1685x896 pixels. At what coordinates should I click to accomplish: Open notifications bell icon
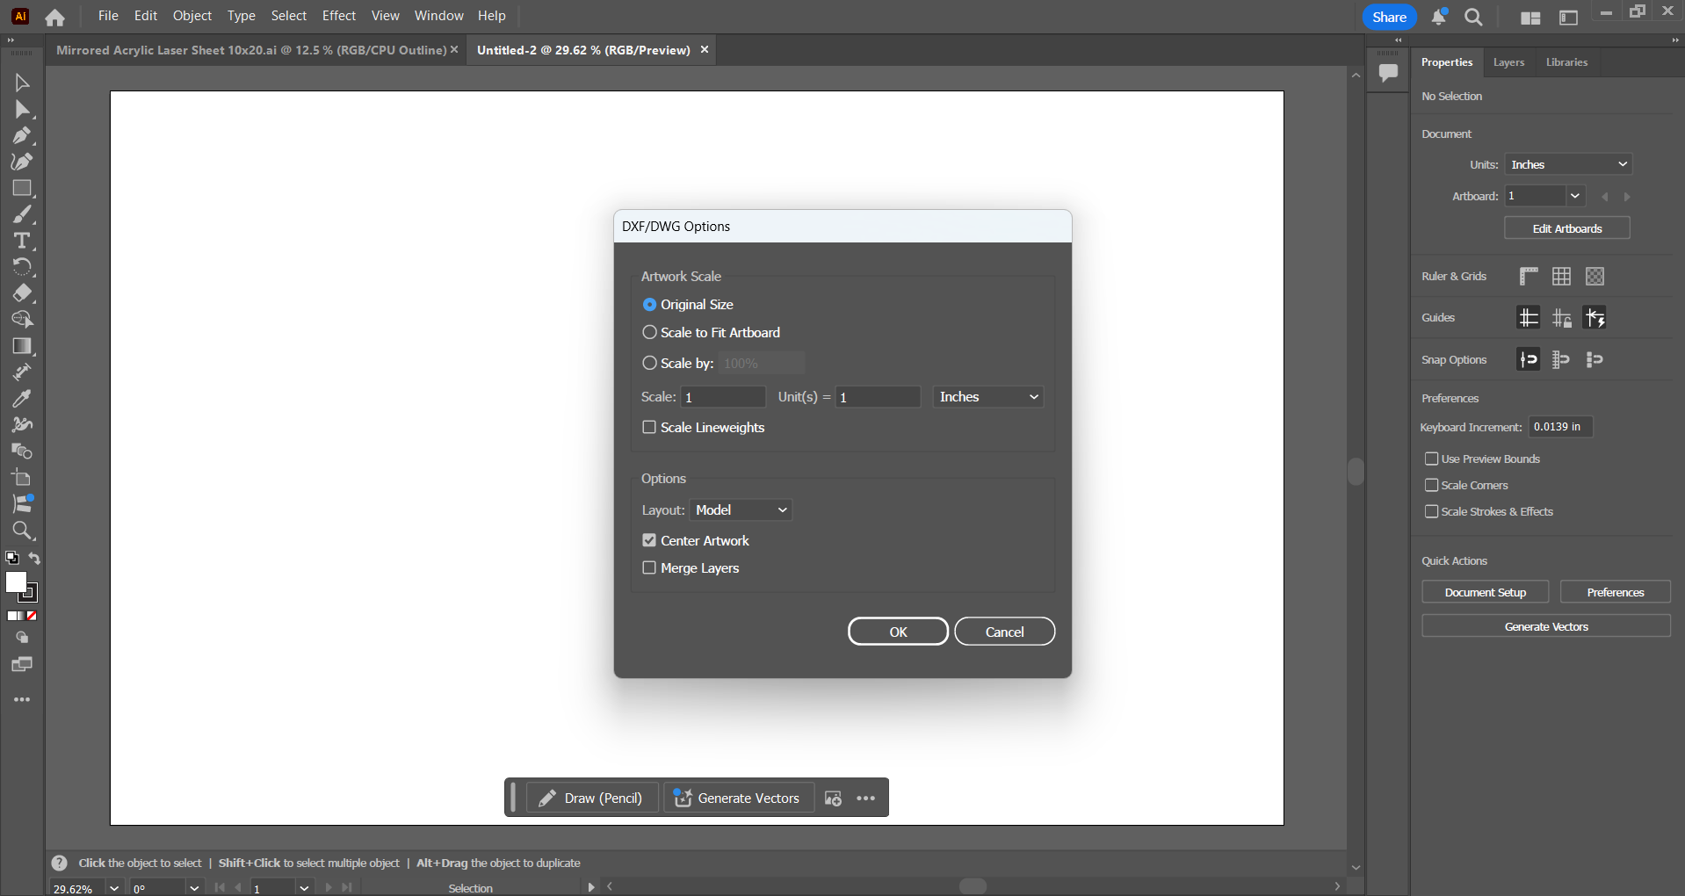click(1439, 17)
